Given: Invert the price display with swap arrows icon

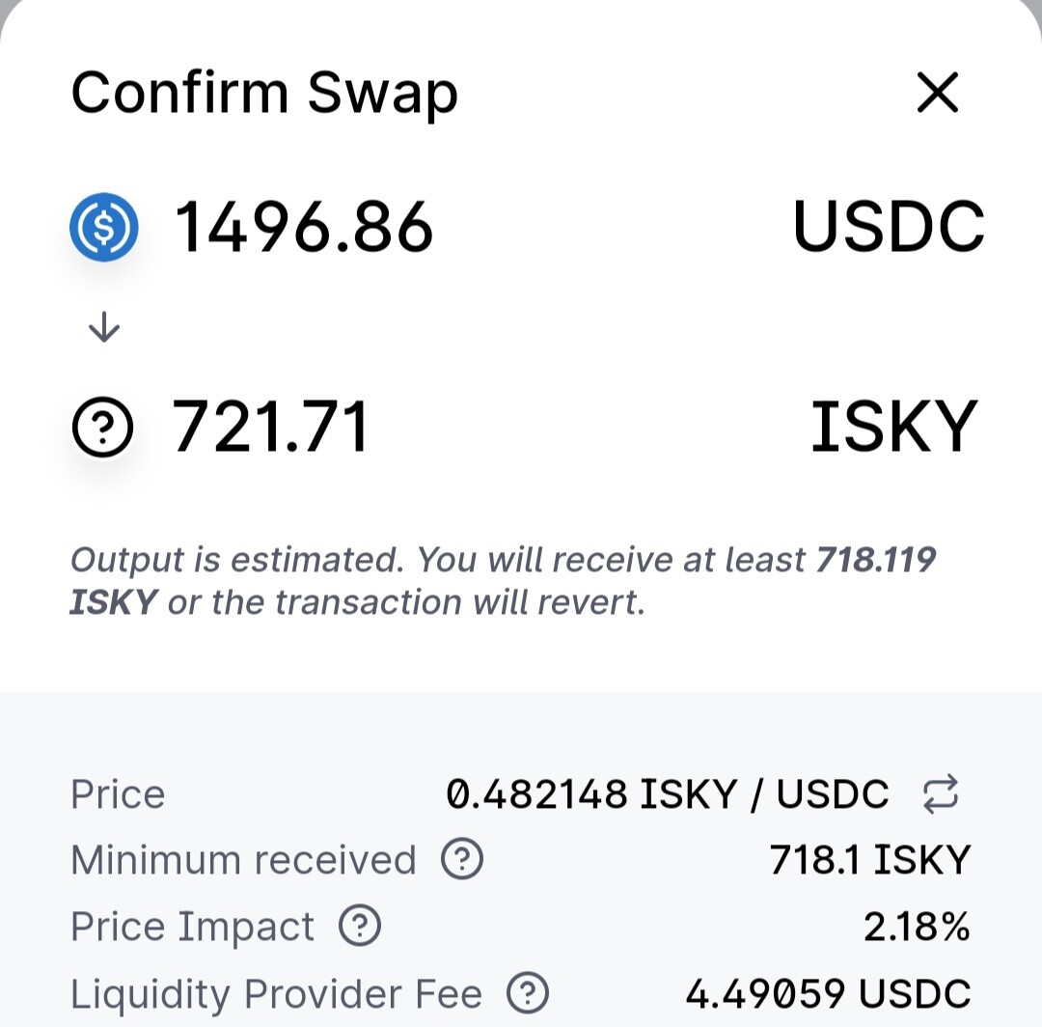Looking at the screenshot, I should [941, 793].
